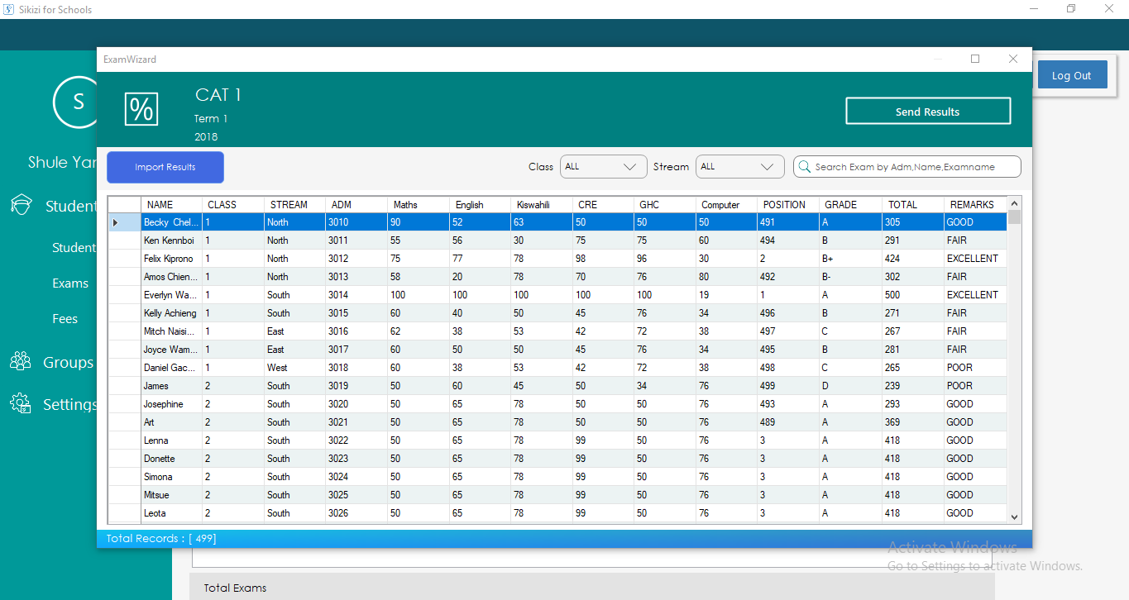
Task: Select the Simona name cell
Action: pyautogui.click(x=171, y=477)
